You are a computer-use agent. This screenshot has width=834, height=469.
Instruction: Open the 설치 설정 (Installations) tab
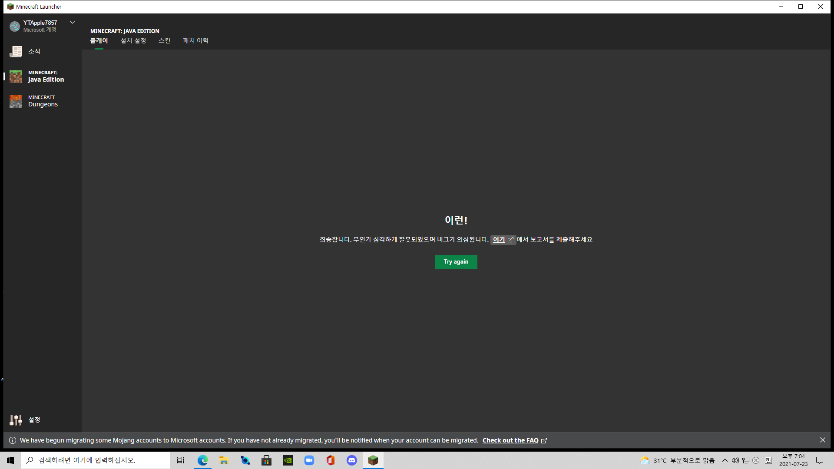[133, 41]
